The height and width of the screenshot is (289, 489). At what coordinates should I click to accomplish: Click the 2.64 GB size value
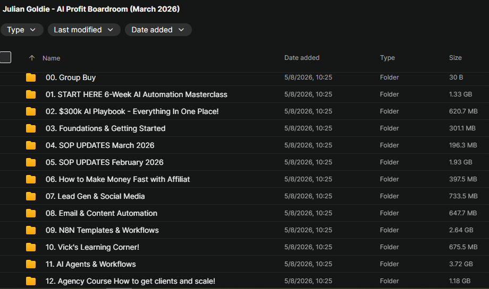[x=461, y=230]
